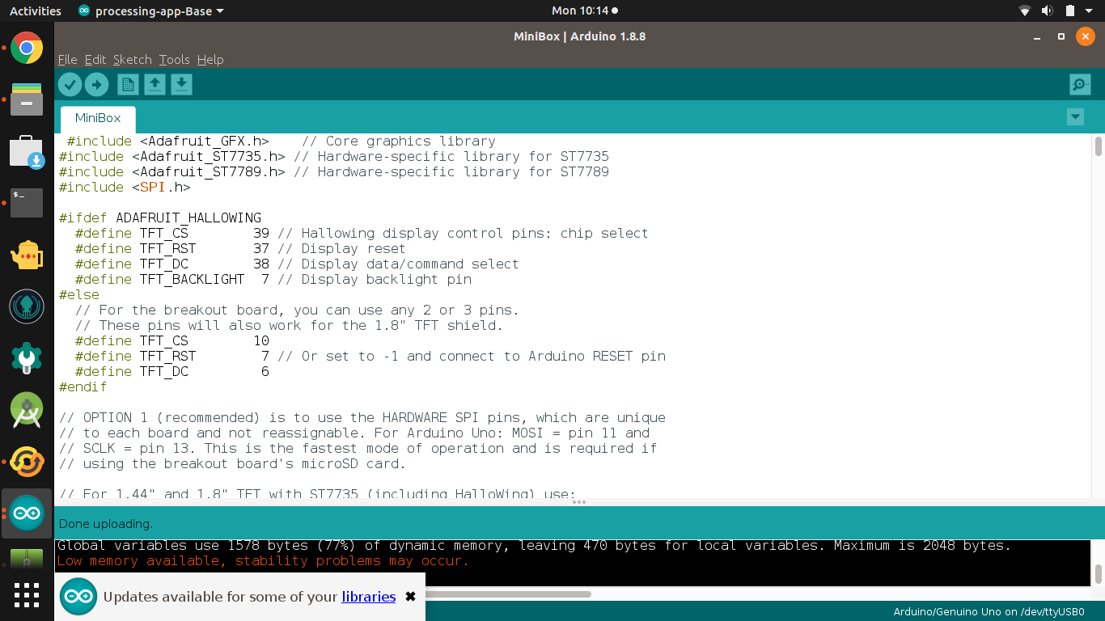Open the Files manager in the dock
The height and width of the screenshot is (621, 1105).
point(27,99)
